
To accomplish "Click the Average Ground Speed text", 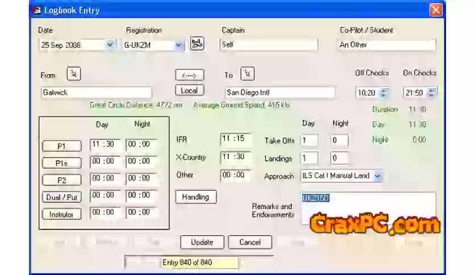I will coord(241,105).
